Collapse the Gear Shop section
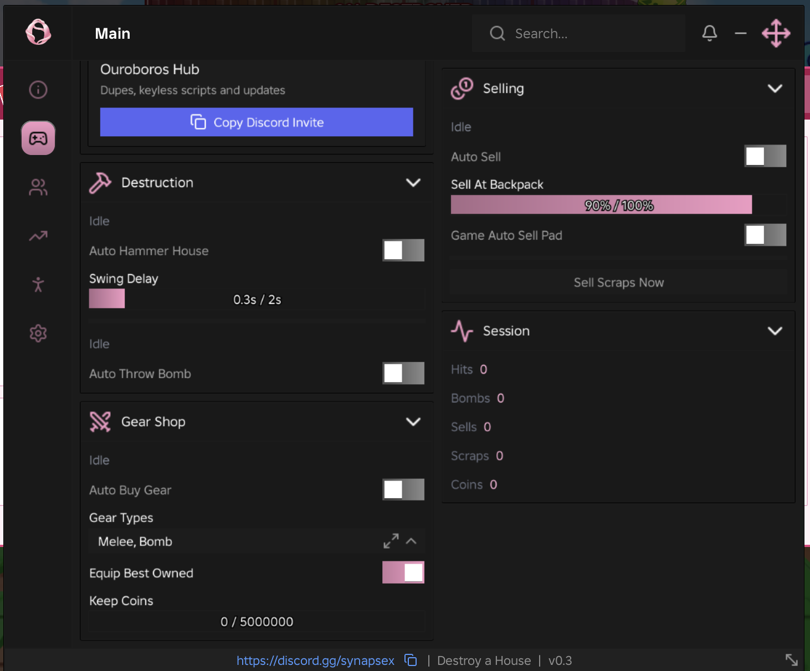The width and height of the screenshot is (810, 671). (413, 422)
